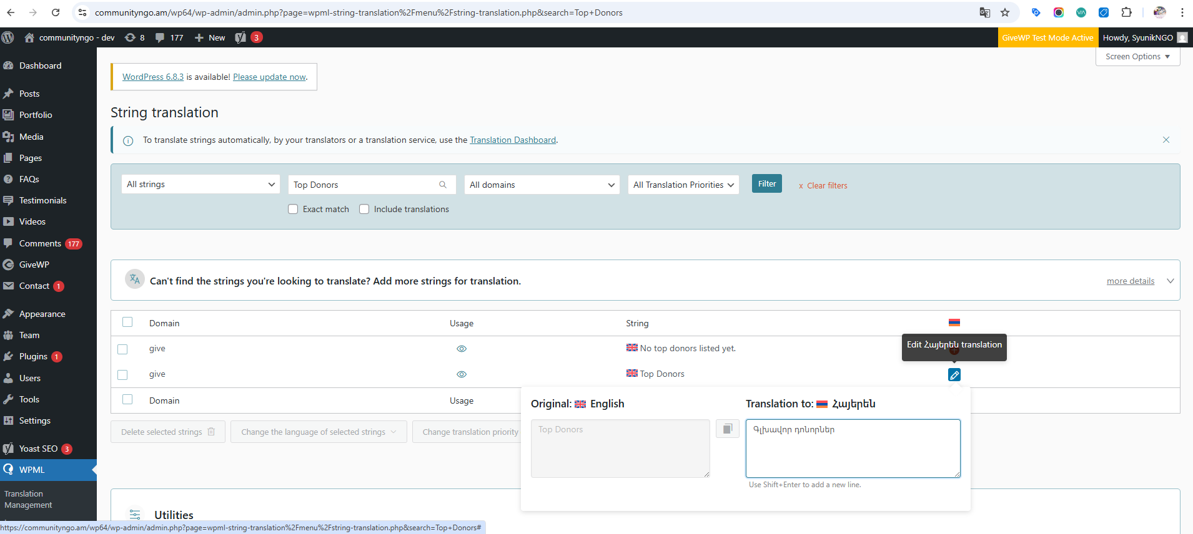Open GiveWP in the sidebar menu
The height and width of the screenshot is (534, 1193).
point(34,265)
